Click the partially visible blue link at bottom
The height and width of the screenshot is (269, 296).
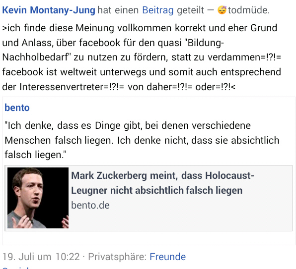[x=16, y=268]
